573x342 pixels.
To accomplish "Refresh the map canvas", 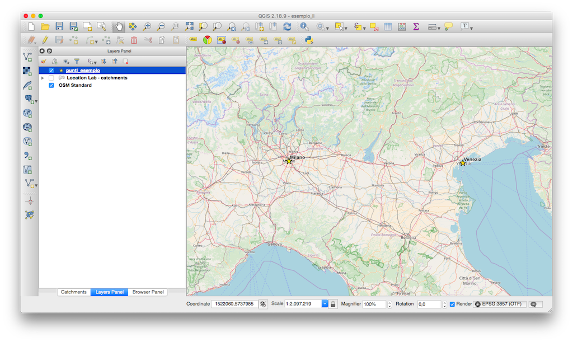I will pos(287,26).
